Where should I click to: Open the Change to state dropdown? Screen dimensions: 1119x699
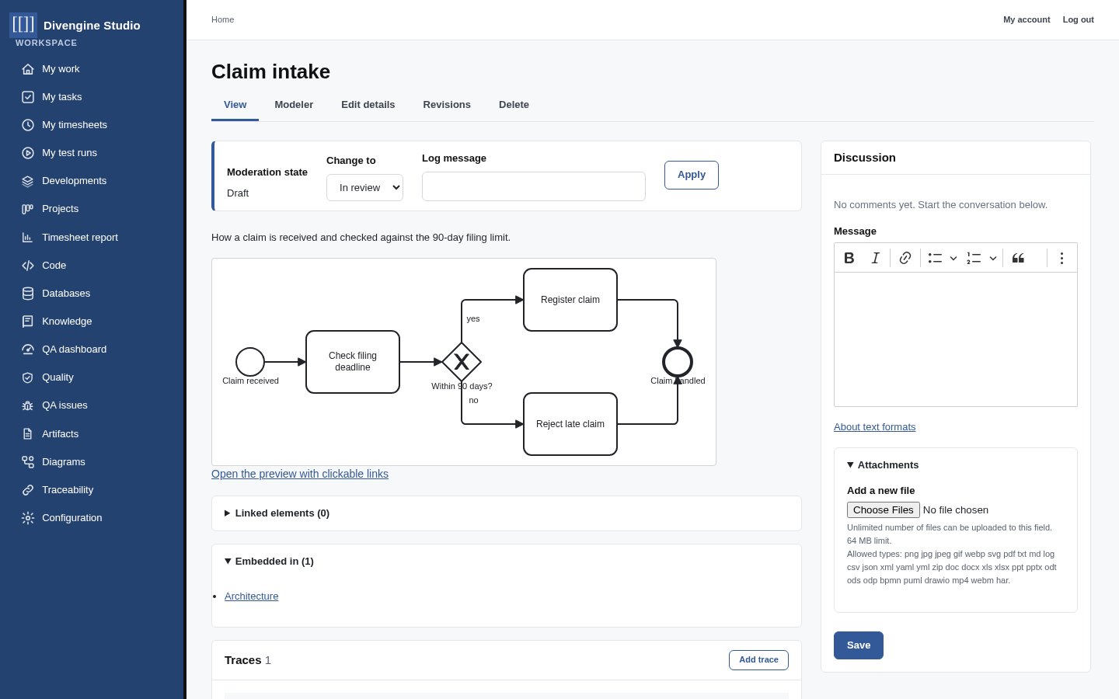coord(364,187)
